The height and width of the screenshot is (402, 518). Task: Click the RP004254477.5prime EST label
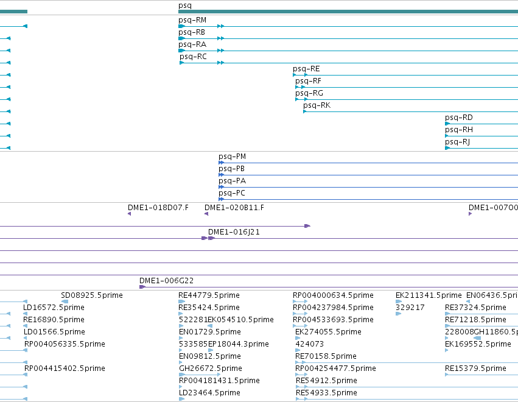[335, 368]
